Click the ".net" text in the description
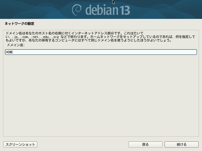 34,37
